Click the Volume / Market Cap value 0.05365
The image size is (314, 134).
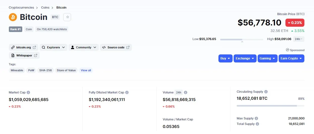tap(171, 126)
